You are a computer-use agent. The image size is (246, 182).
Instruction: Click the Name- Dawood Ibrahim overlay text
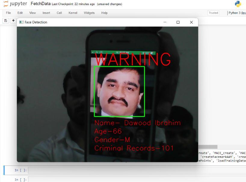tap(137, 123)
